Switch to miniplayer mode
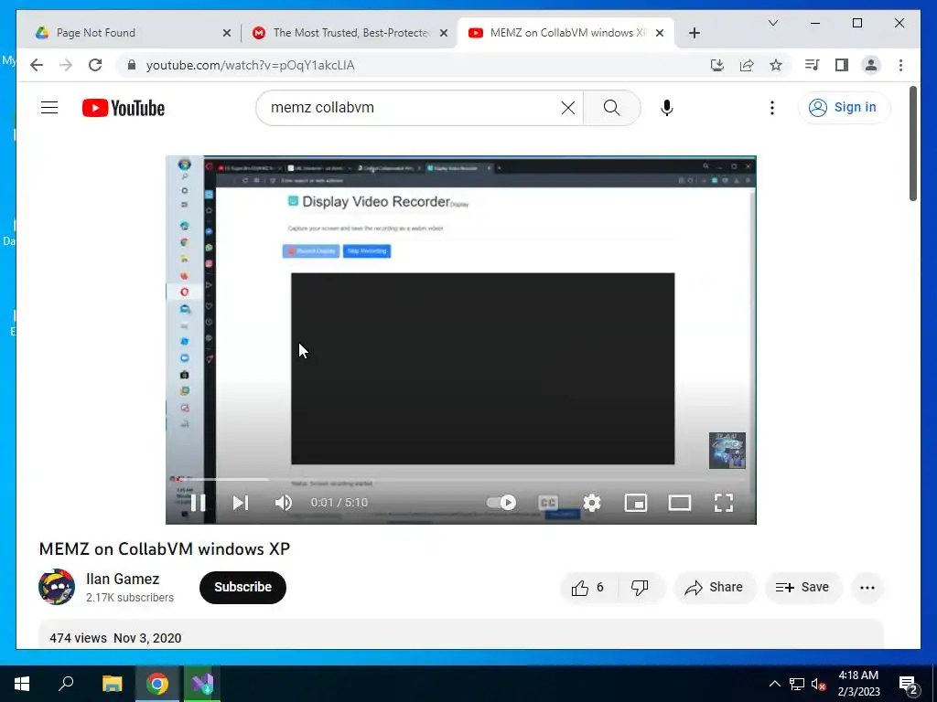937x702 pixels. point(635,503)
